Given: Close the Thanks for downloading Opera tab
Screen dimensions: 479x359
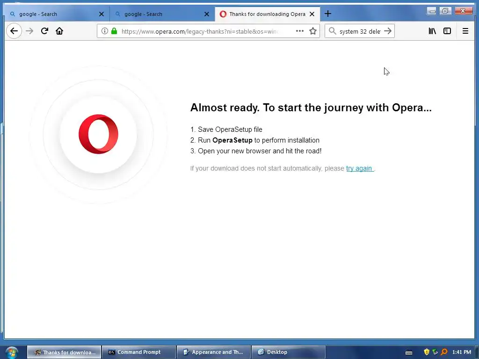Looking at the screenshot, I should pyautogui.click(x=312, y=14).
